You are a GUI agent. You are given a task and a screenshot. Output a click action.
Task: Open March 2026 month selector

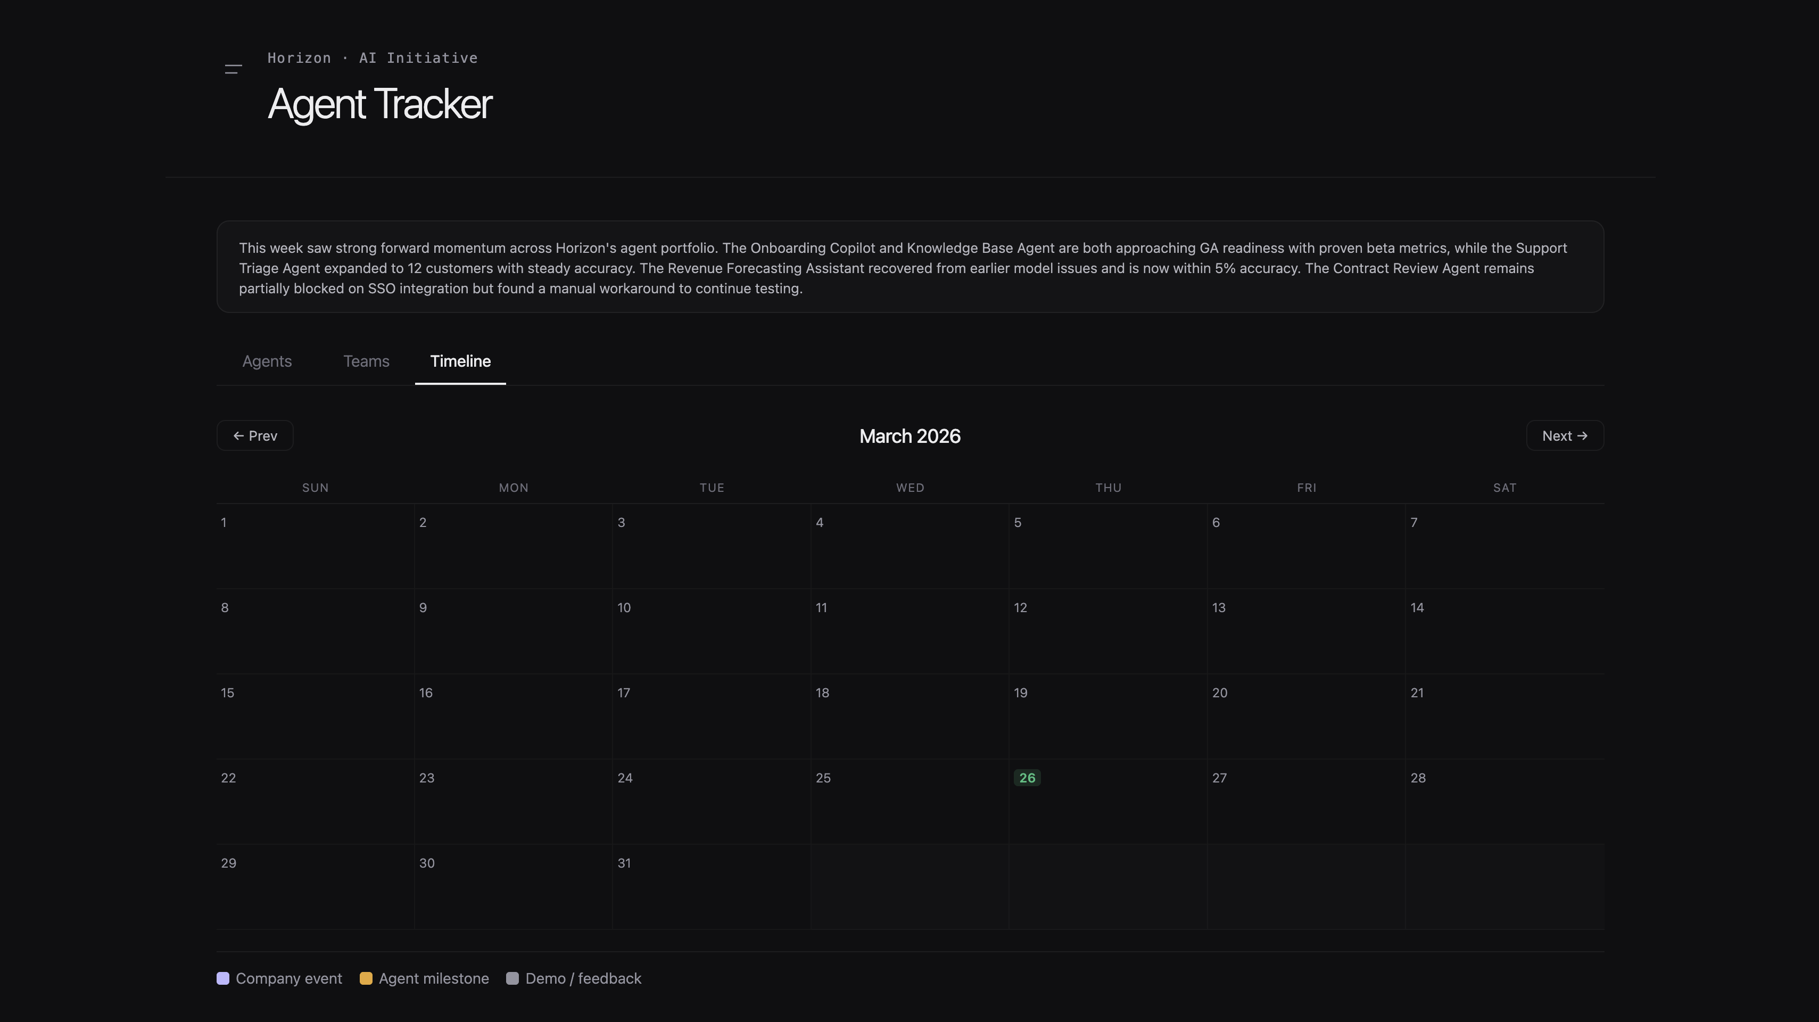point(909,436)
